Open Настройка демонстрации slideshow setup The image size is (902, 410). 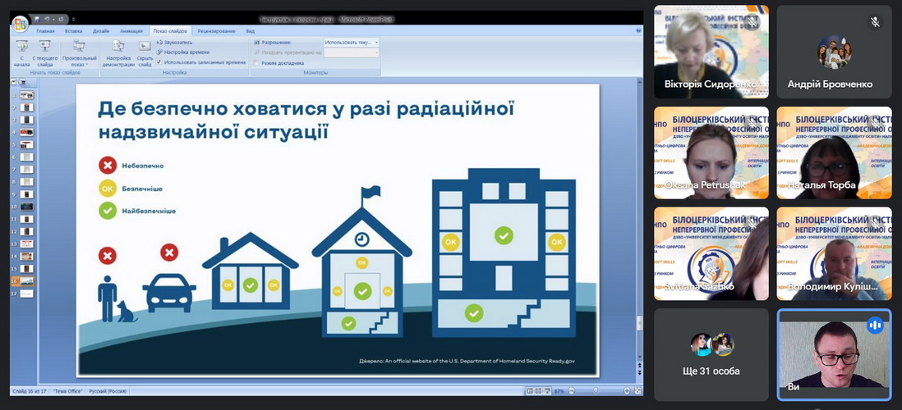coord(118,48)
